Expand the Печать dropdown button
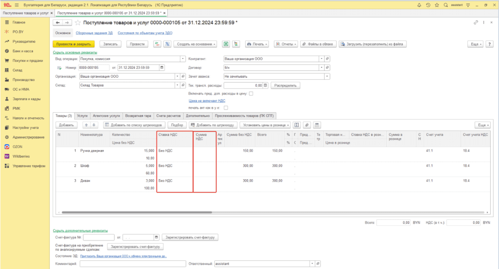 tap(258, 44)
